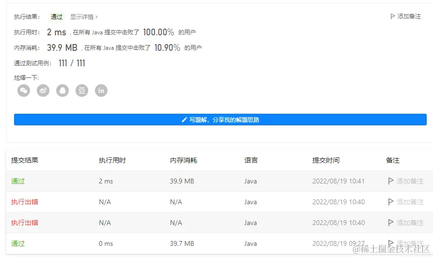Select the 0 ms table cell
Viewport: 433px width, 257px height.
coord(106,243)
